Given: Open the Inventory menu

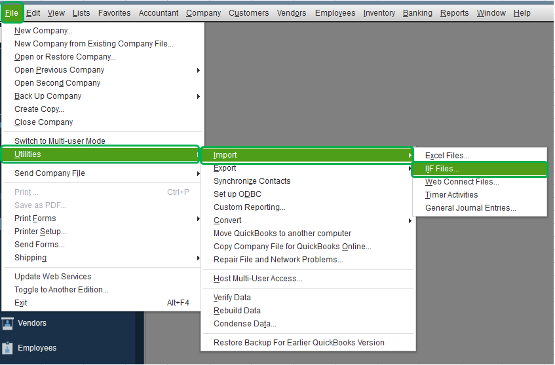Looking at the screenshot, I should tap(379, 13).
